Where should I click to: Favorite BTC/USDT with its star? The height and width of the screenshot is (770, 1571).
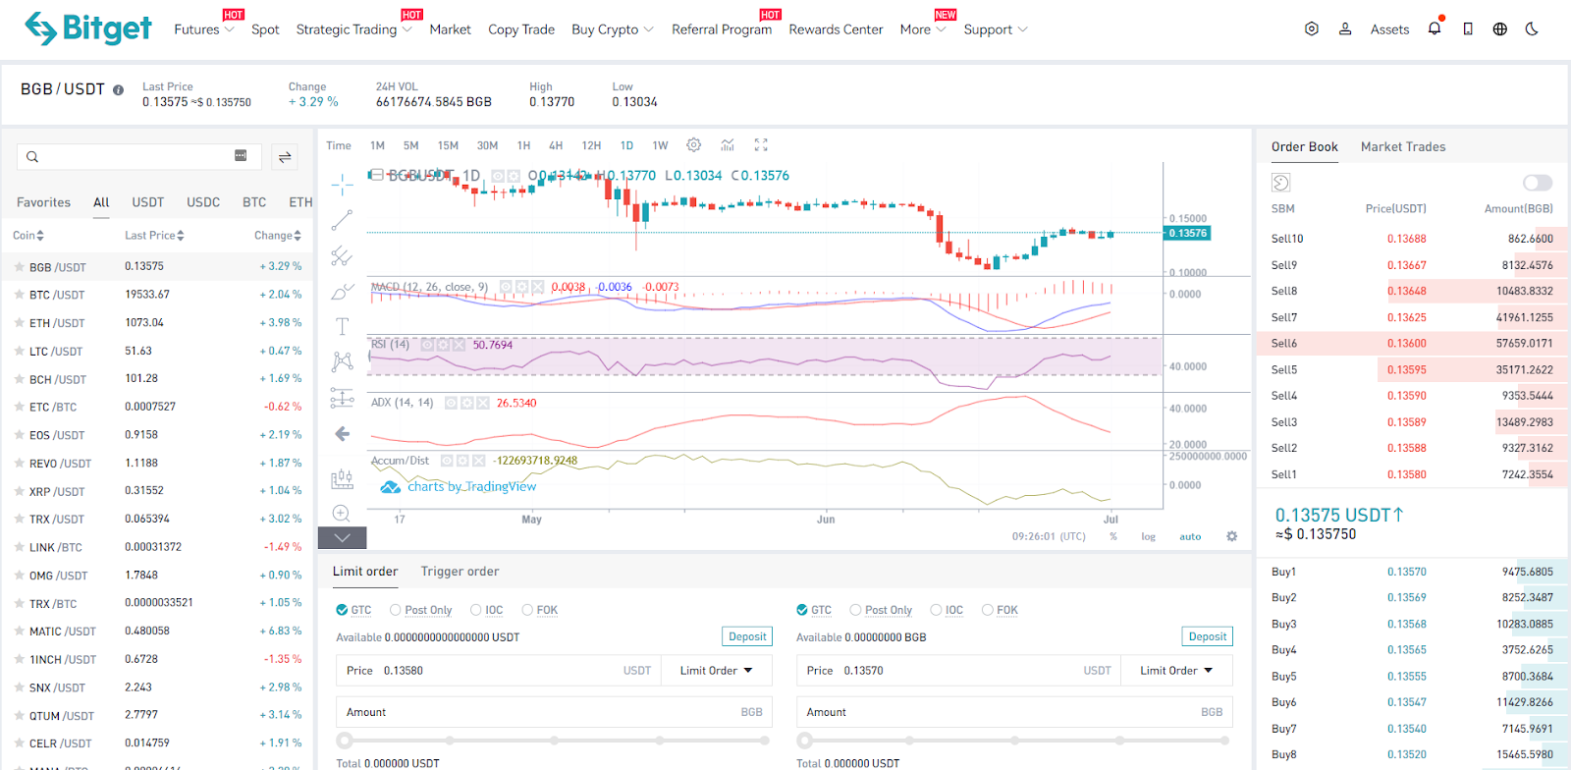point(19,295)
